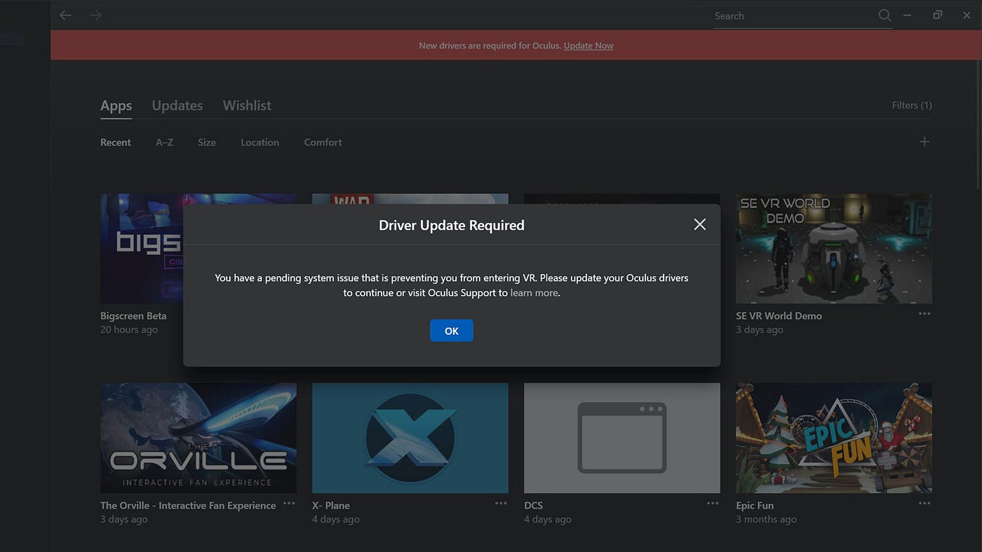Sort apps by Location
The height and width of the screenshot is (552, 982).
tap(260, 142)
